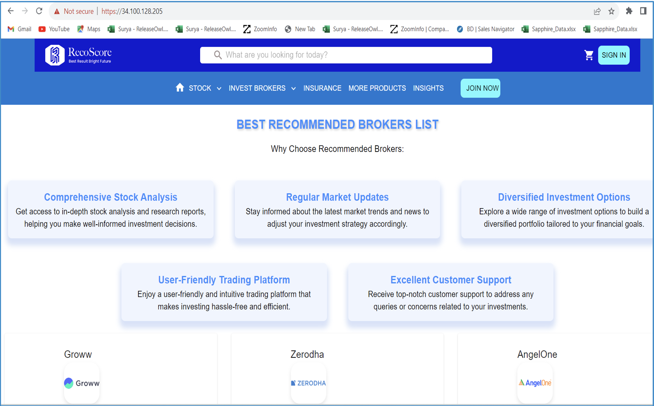654x406 pixels.
Task: Open the first Sapphire_Data.xlsx bookmark
Action: [549, 29]
